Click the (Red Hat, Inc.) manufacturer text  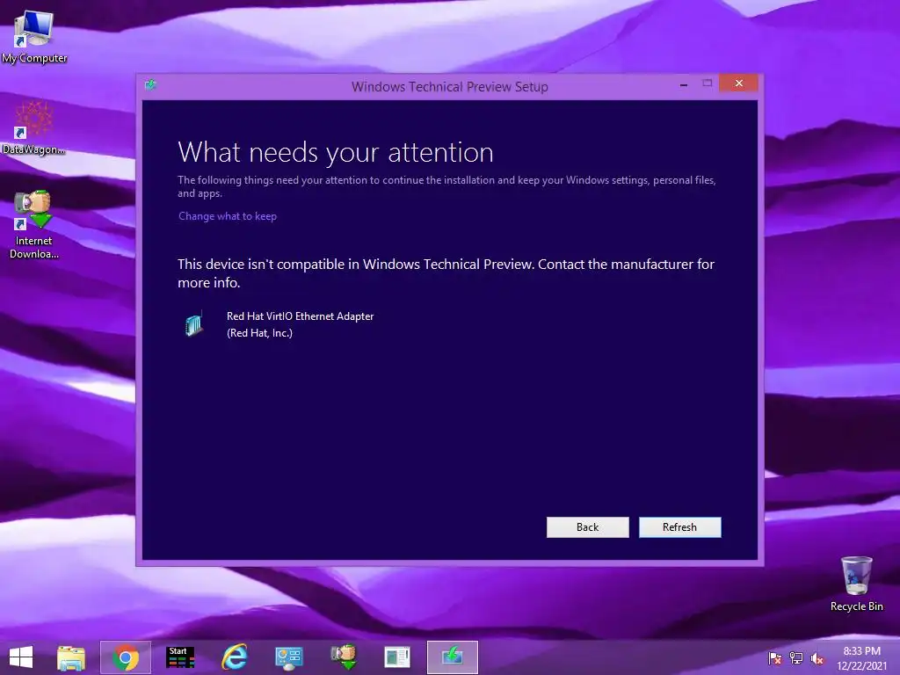259,333
